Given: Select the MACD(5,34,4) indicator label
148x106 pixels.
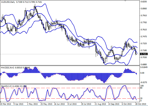Looking at the screenshot, I should (7, 67).
